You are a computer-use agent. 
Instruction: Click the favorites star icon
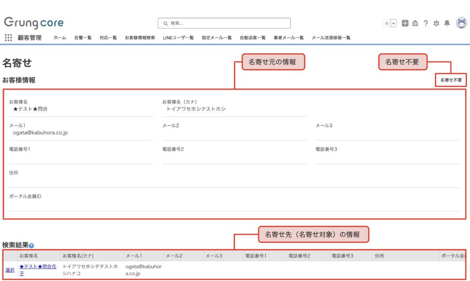point(386,23)
